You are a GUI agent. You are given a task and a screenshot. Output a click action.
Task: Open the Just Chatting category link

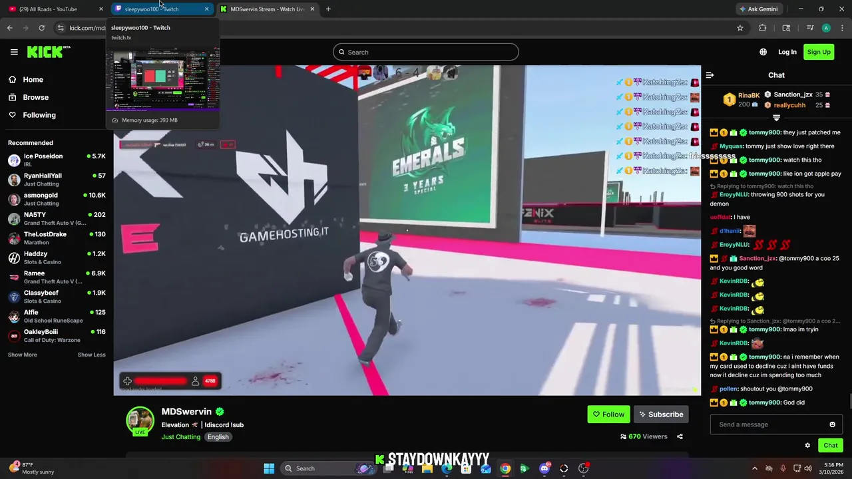coord(180,437)
